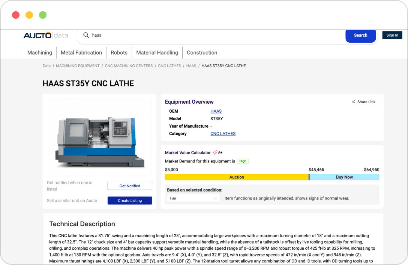Click the green maximize window button

click(x=43, y=15)
